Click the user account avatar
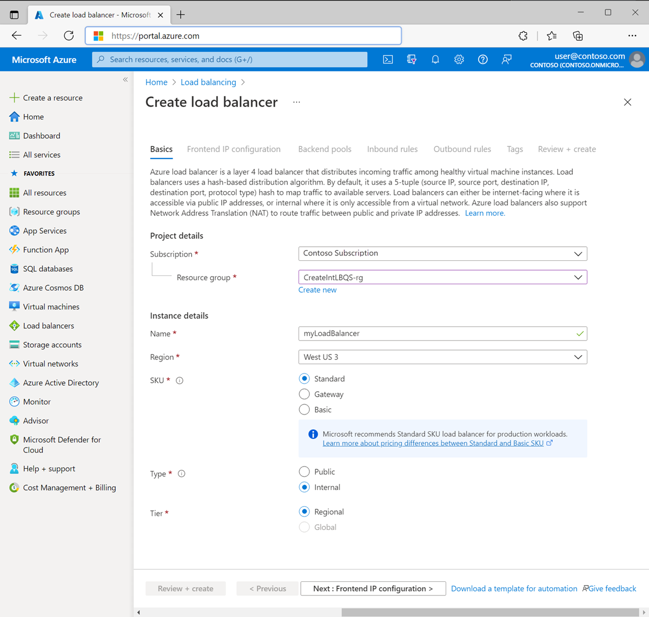The height and width of the screenshot is (617, 649). tap(637, 60)
